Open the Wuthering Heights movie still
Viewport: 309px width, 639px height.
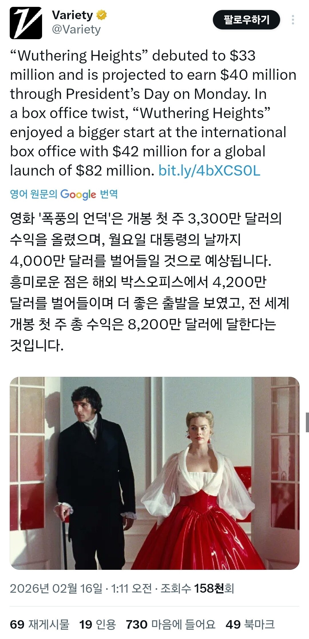tap(154, 473)
